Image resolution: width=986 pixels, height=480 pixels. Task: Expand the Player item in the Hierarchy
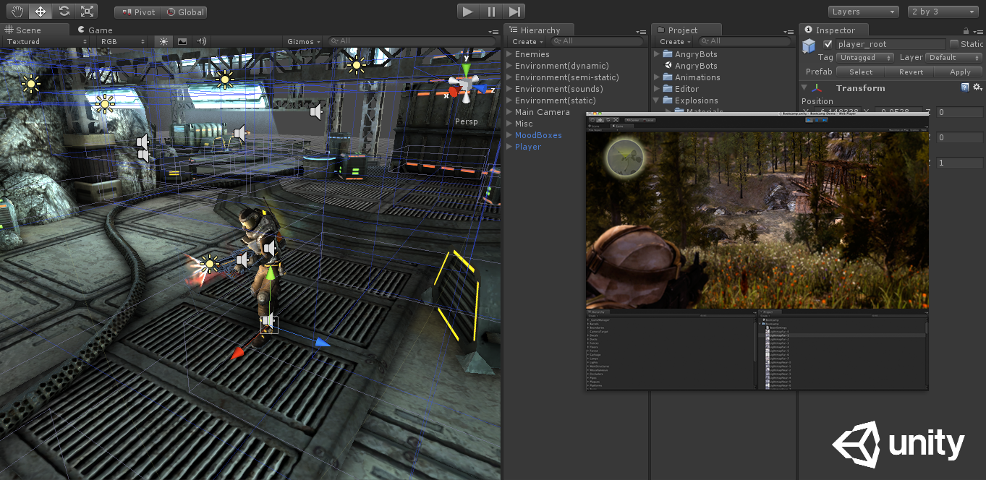pos(510,147)
